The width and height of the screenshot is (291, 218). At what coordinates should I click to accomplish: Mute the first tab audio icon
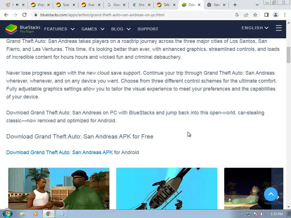click(17, 5)
